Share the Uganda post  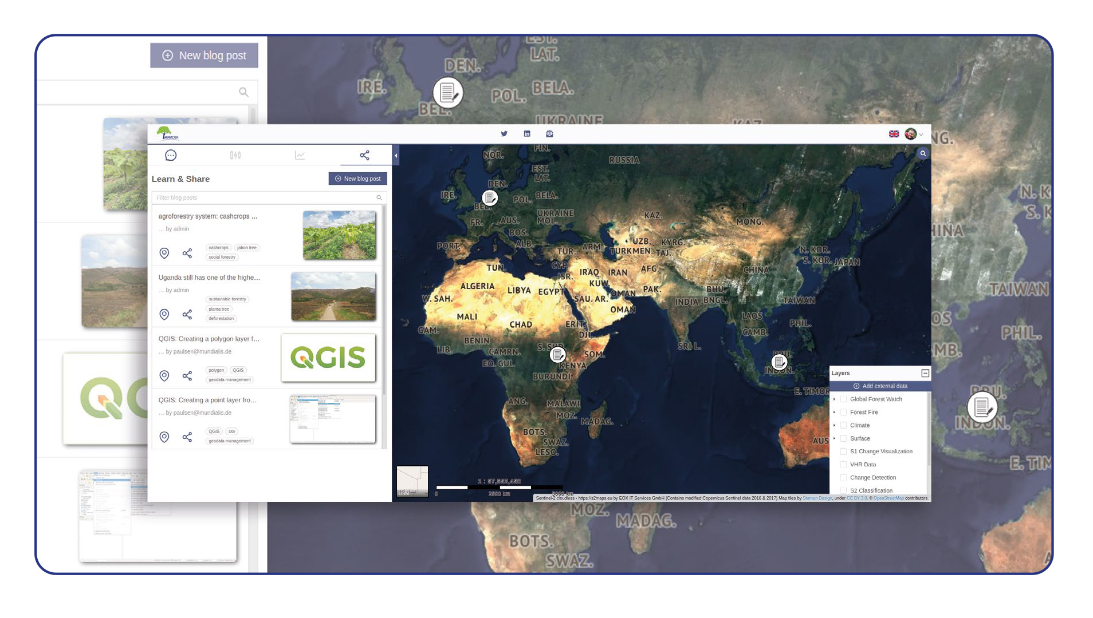click(x=187, y=314)
